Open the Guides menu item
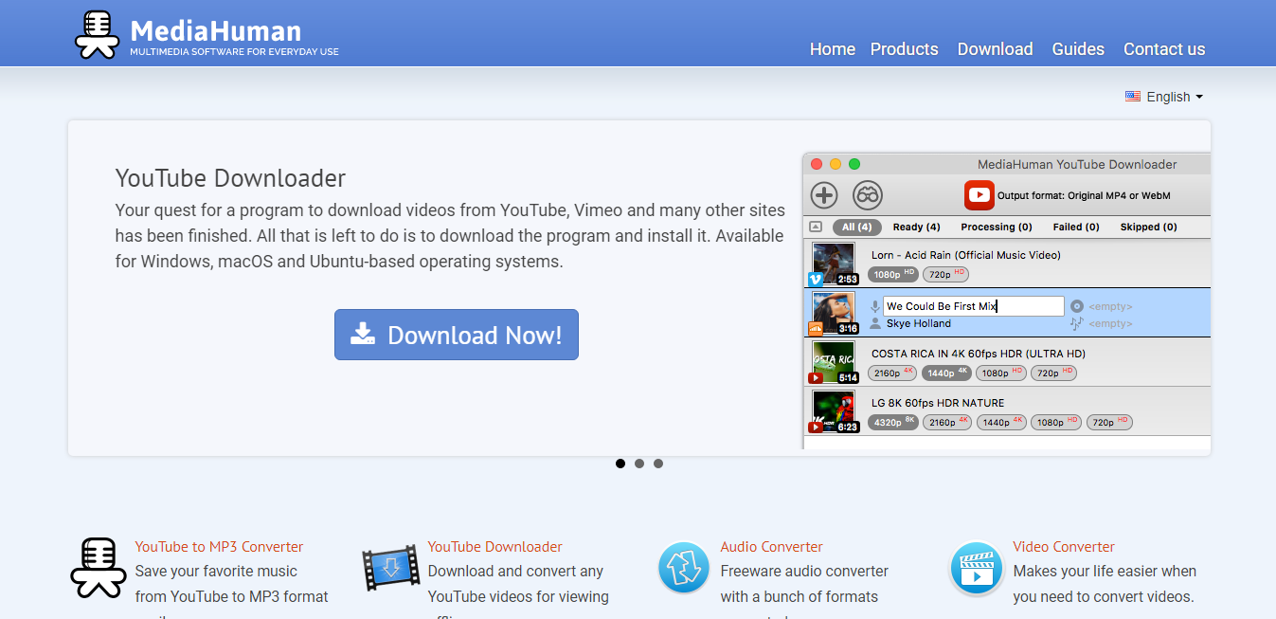The width and height of the screenshot is (1276, 619). [1078, 49]
